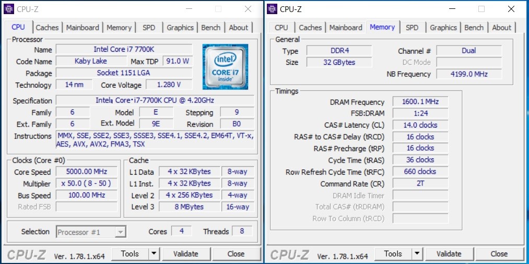
Task: Switch to Memory tab in left CPU-Z window
Action: [119, 28]
